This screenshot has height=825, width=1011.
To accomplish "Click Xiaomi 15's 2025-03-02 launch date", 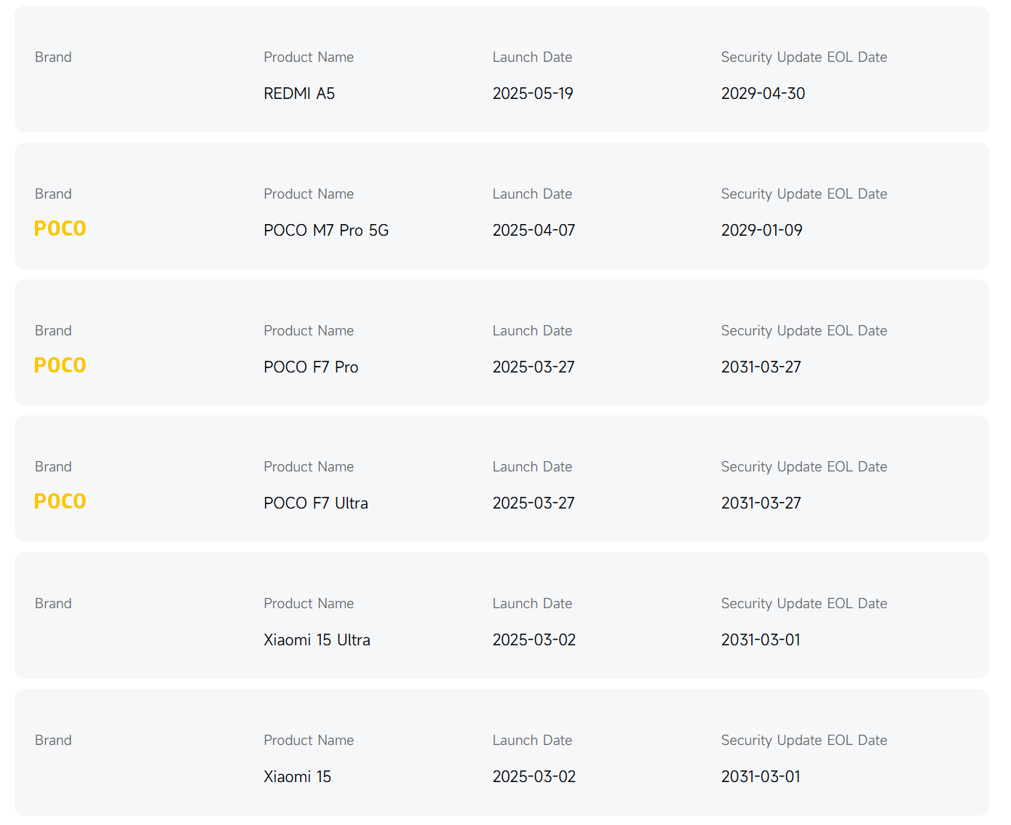I will pos(534,777).
